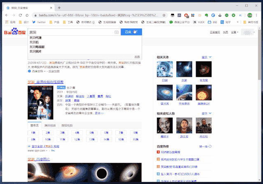Click the 更多>> link in drama description

coord(99,113)
